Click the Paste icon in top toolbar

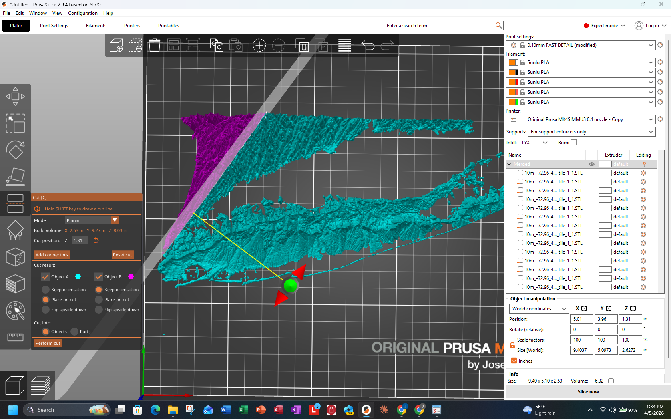pyautogui.click(x=236, y=45)
